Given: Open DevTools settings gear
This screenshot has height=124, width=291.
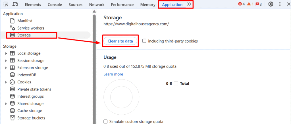Looking at the screenshot, I should pos(271,4).
